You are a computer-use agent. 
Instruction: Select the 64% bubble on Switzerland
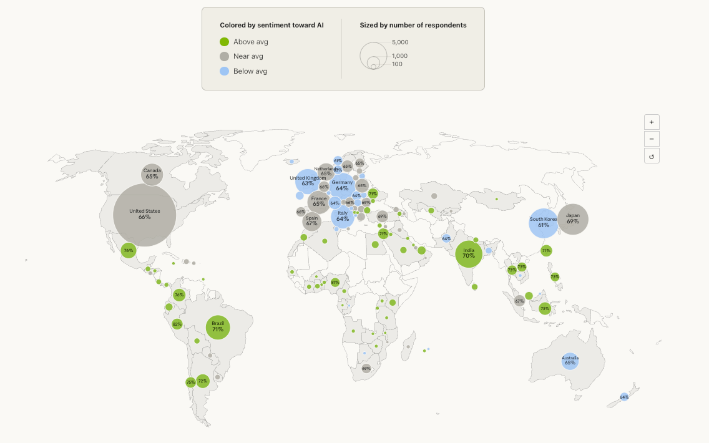335,203
